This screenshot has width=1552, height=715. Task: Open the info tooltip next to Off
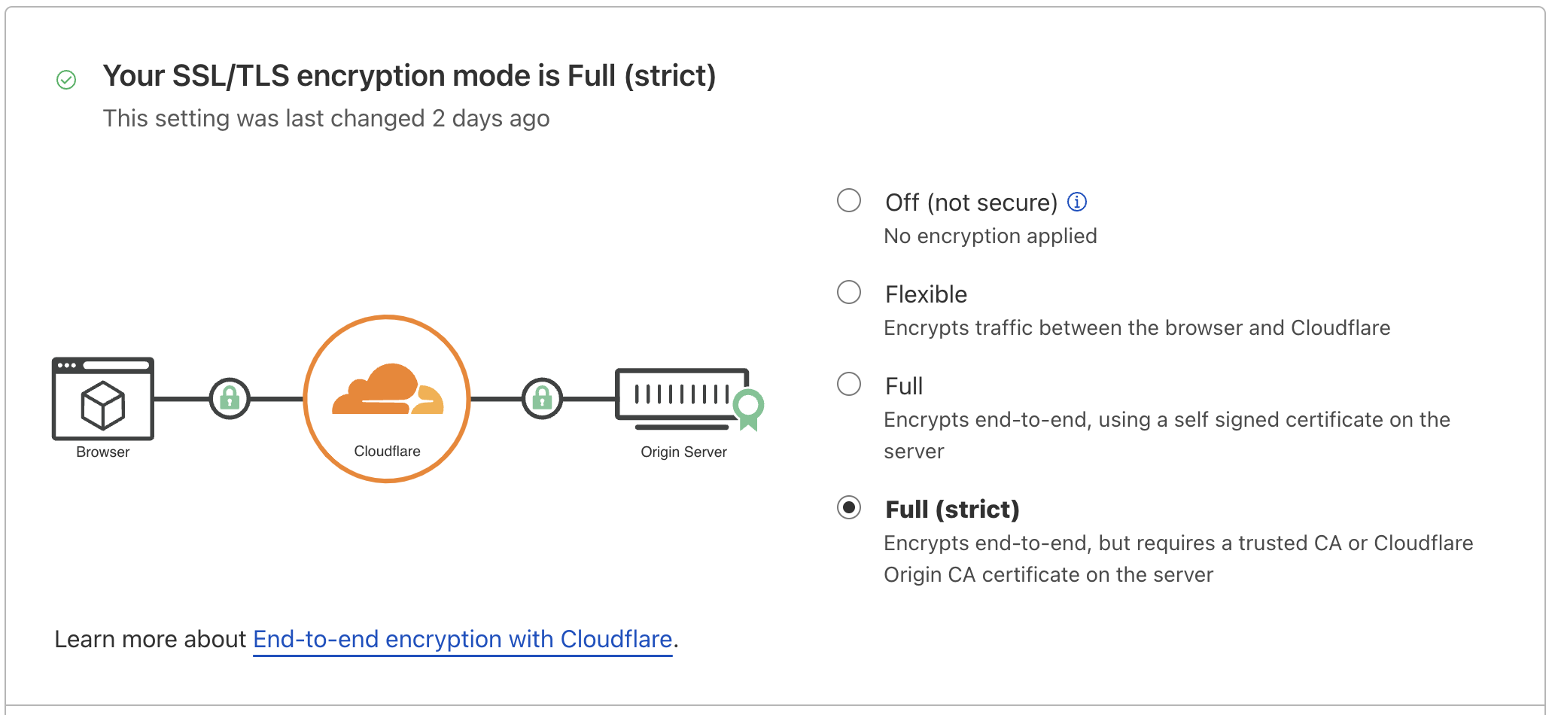coord(1077,202)
